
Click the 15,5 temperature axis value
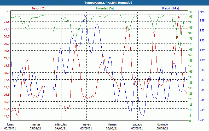pos(7,109)
